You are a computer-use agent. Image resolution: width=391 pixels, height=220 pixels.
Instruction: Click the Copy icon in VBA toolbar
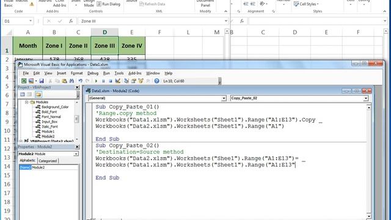pyautogui.click(x=57, y=81)
